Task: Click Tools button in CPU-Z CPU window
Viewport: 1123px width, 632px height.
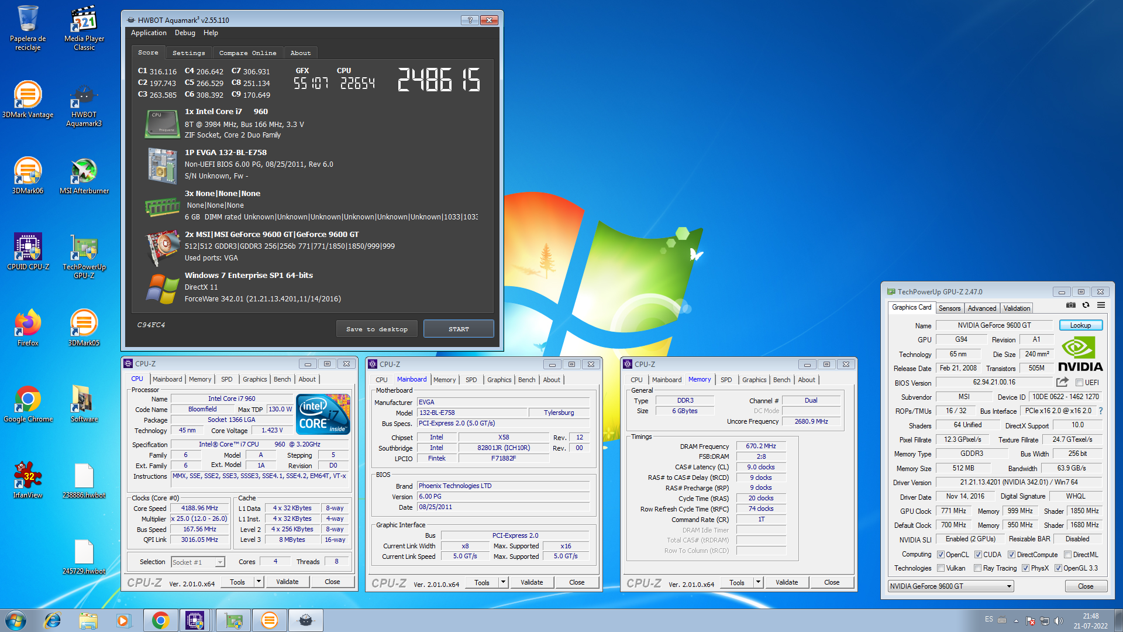Action: tap(237, 582)
